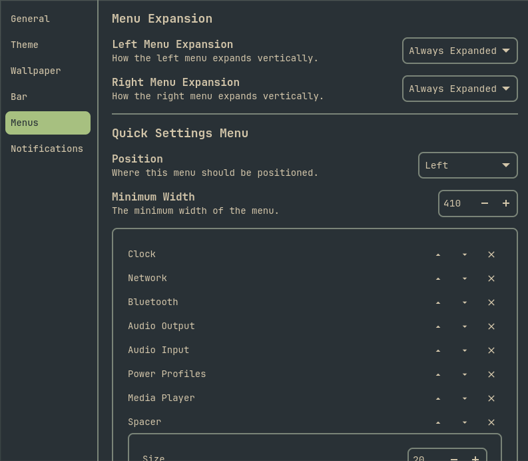Click the Media Player row label
Screen dimensions: 528x461
tap(161, 398)
